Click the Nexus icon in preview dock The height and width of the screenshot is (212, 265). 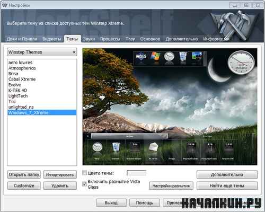point(141,57)
